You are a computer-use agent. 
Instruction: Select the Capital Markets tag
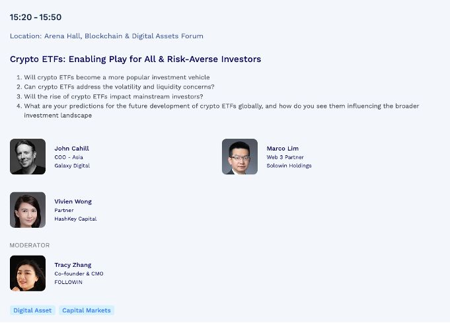click(x=87, y=310)
